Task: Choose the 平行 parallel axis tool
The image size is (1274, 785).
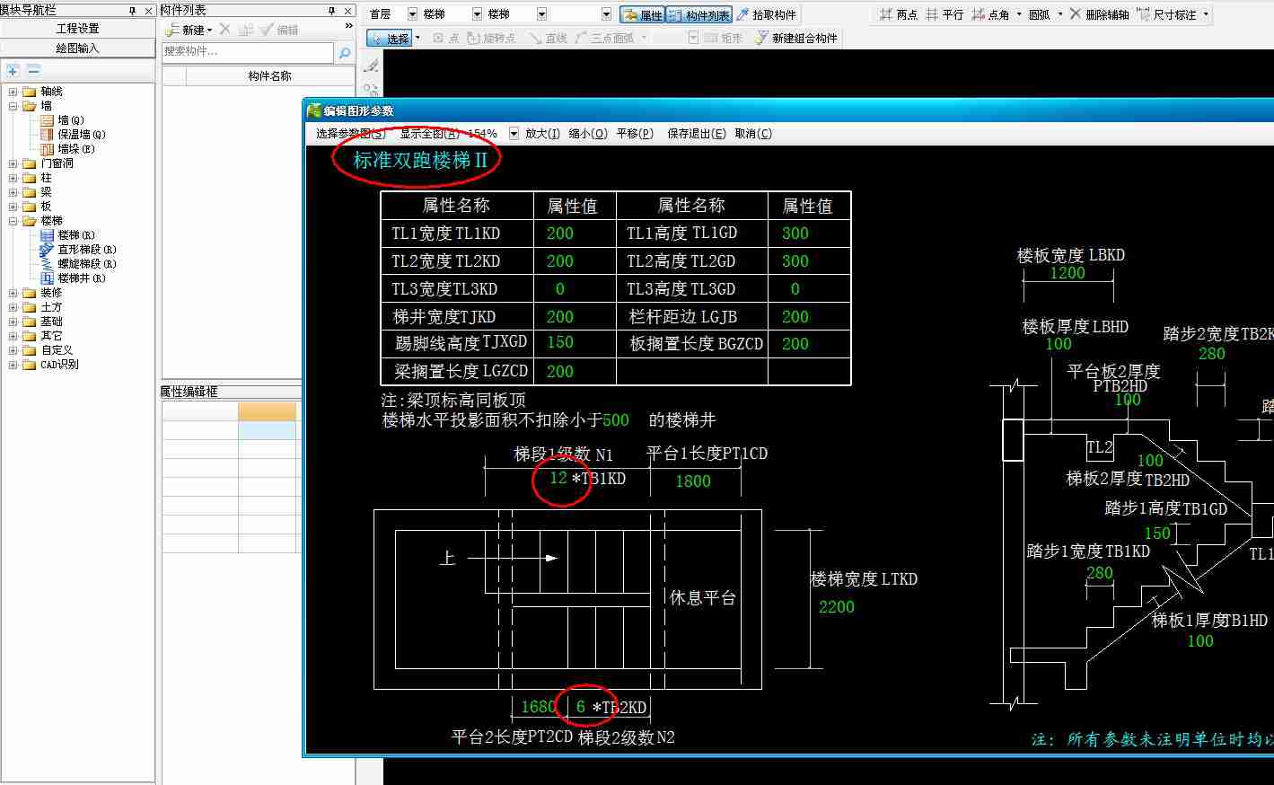Action: (x=945, y=15)
